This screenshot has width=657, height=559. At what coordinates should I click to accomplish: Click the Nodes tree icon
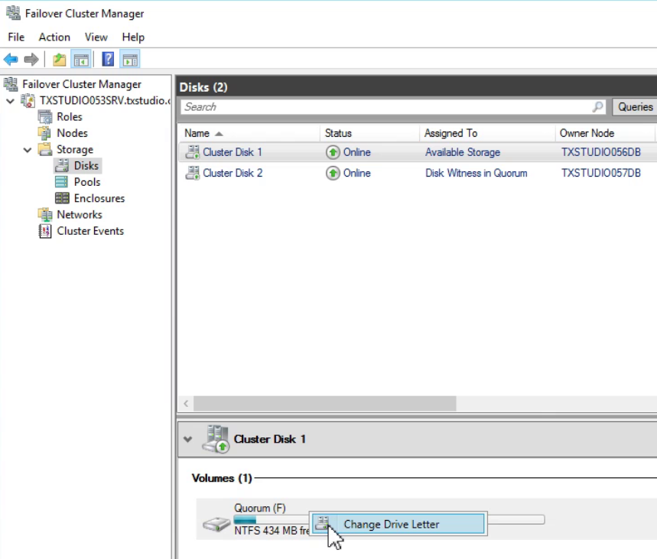[x=44, y=133]
